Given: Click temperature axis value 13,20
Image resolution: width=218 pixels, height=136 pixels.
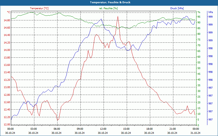Looking at the screenshot, I should click(x=7, y=80).
